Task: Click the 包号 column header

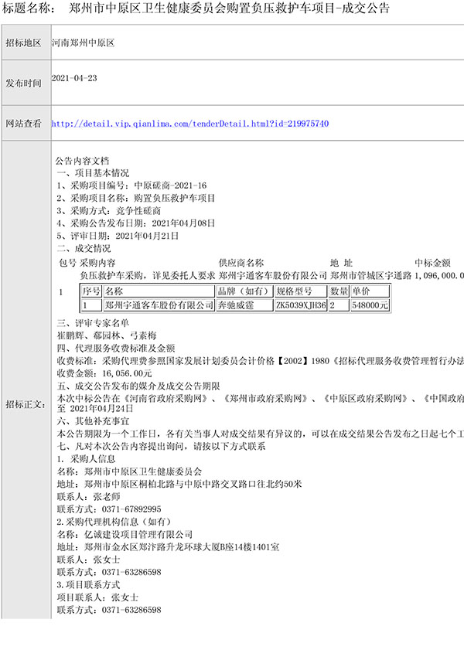Action: pos(67,263)
